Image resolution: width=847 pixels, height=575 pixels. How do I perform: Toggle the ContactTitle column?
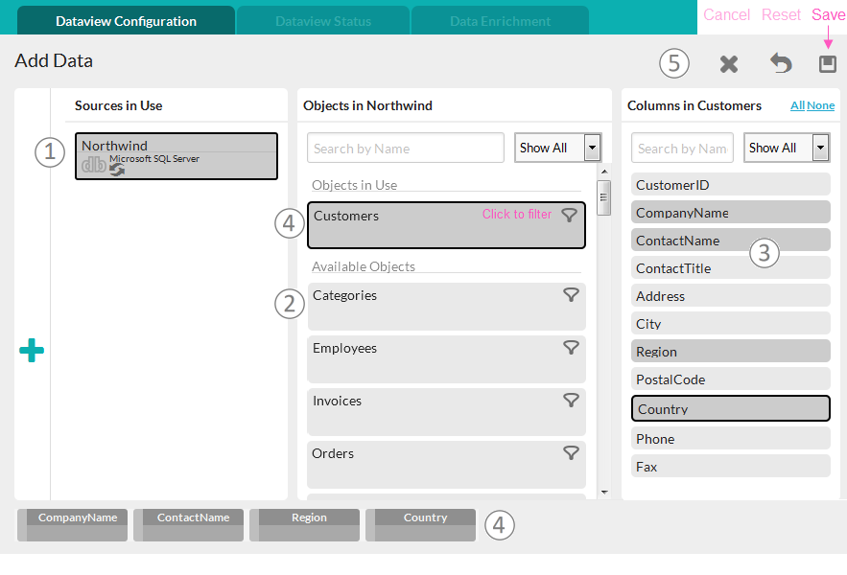tap(730, 267)
